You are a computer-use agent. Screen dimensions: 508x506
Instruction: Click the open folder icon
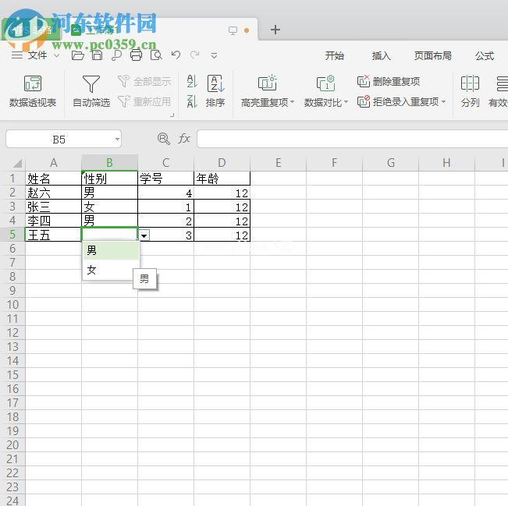point(78,55)
